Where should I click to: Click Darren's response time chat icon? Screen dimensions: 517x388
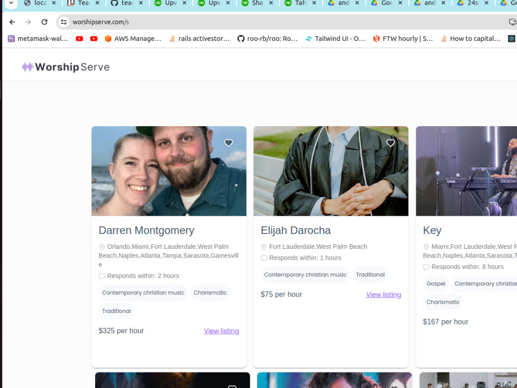[x=101, y=276]
